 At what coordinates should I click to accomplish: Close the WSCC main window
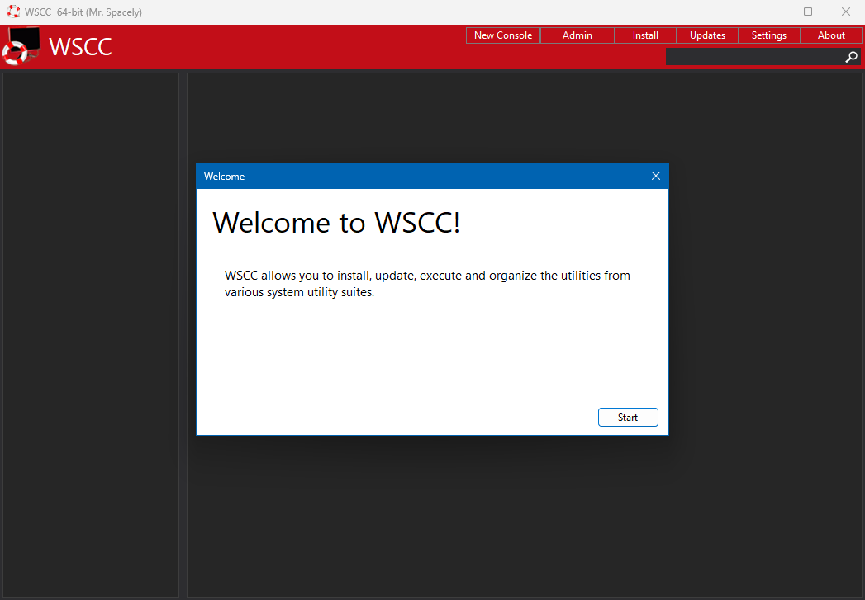pyautogui.click(x=846, y=12)
